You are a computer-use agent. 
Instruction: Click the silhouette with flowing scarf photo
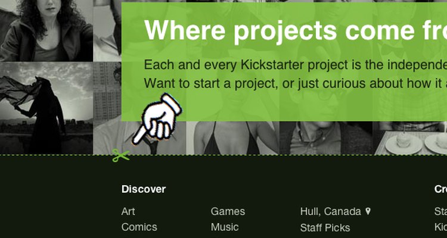click(46, 108)
